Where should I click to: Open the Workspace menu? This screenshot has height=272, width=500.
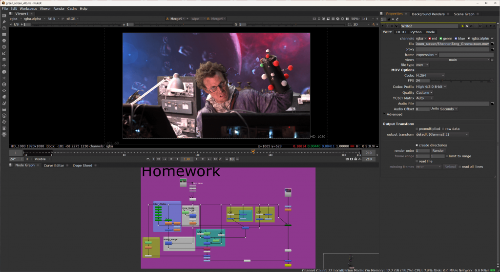coord(28,9)
